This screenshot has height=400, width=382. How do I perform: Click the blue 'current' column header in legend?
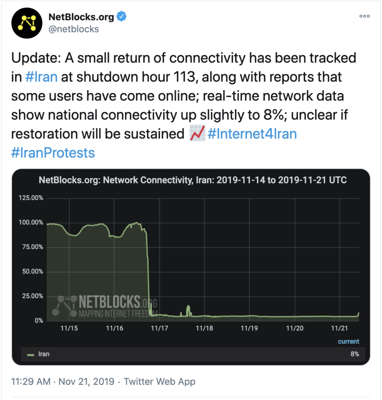[x=348, y=341]
